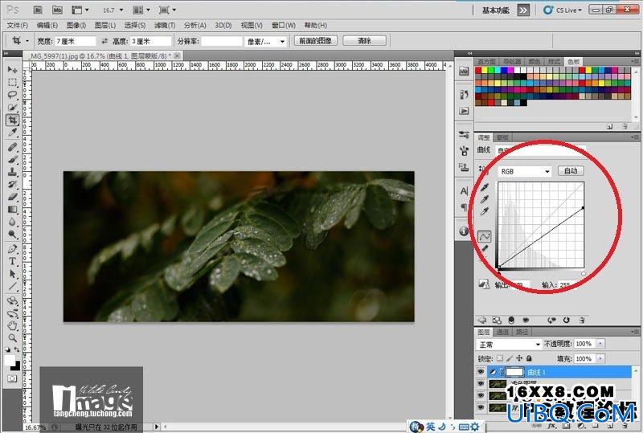Viewport: 643px width, 433px height.
Task: Select the Eraser tool
Action: pyautogui.click(x=12, y=197)
